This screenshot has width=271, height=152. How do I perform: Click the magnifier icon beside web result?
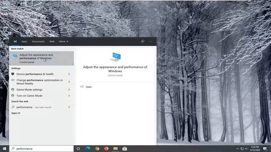pyautogui.click(x=13, y=107)
